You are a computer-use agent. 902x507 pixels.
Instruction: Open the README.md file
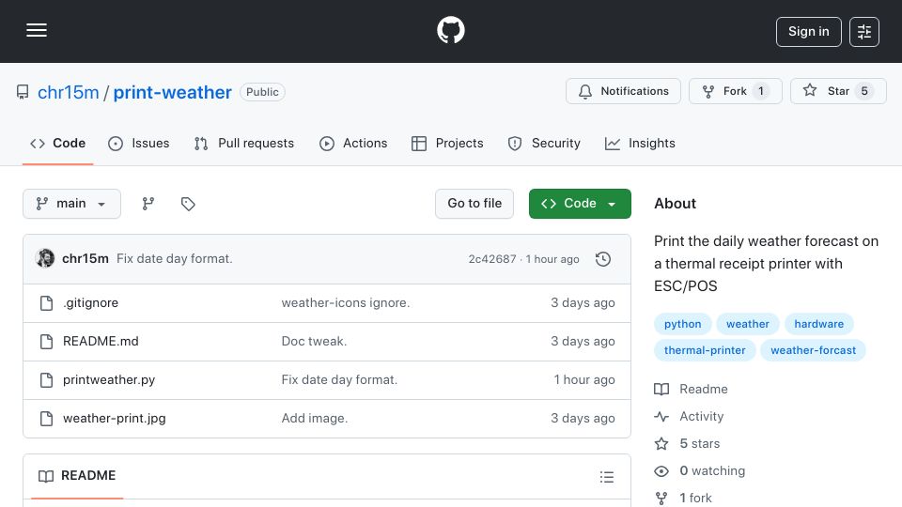tap(101, 342)
